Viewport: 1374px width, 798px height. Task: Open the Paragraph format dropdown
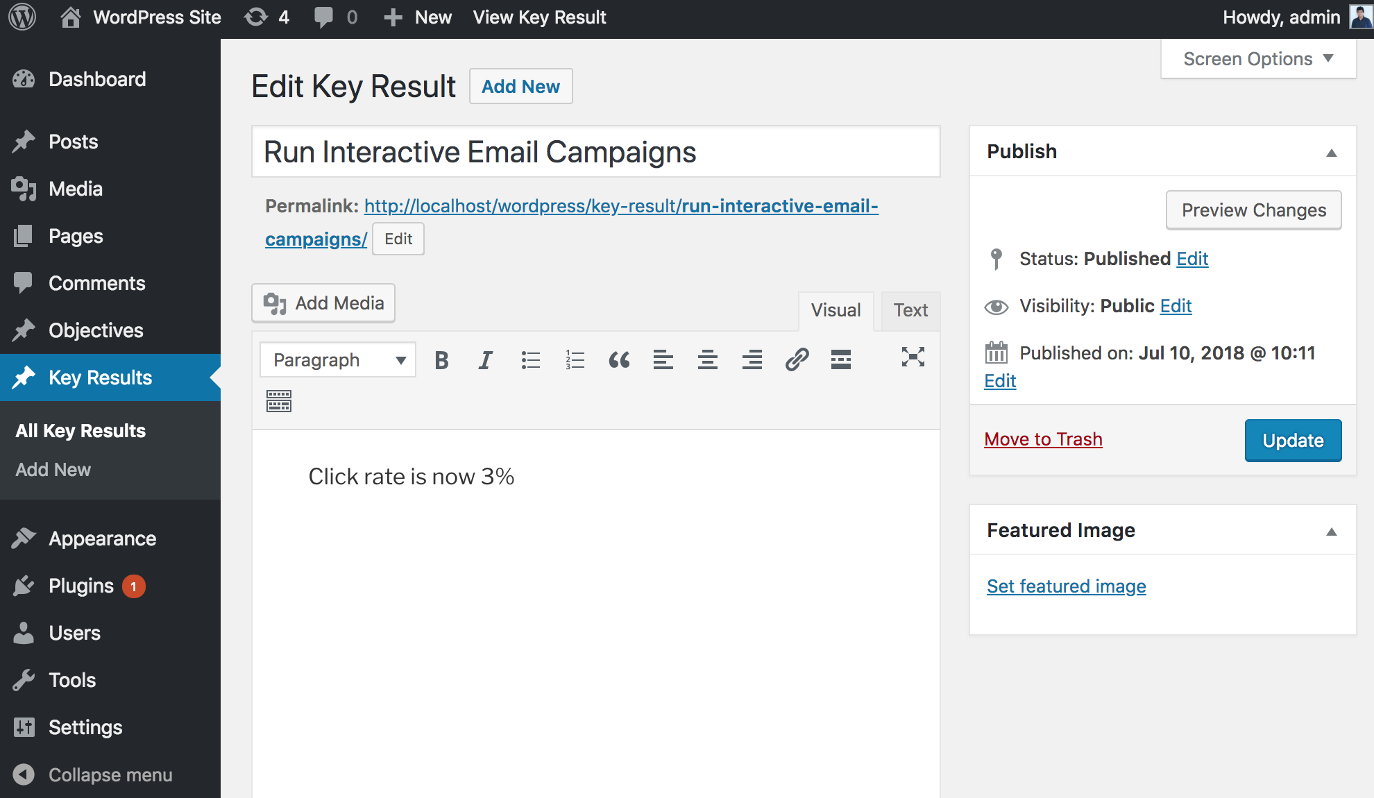coord(338,359)
